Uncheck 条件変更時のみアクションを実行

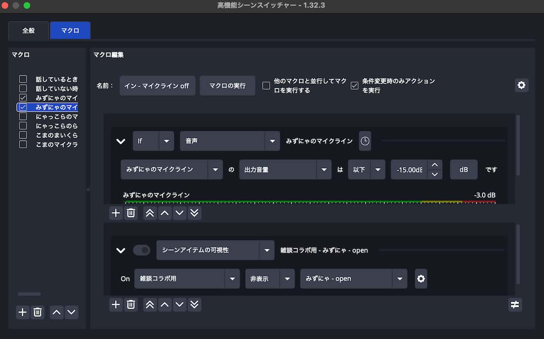[354, 86]
